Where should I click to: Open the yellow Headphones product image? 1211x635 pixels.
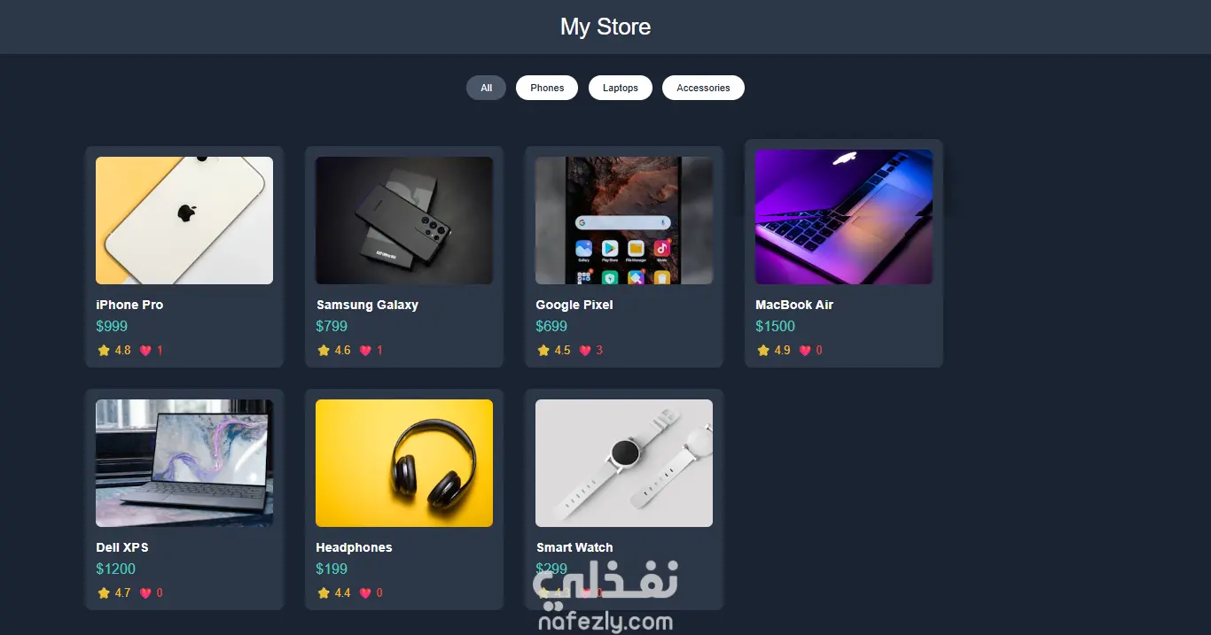pyautogui.click(x=404, y=463)
